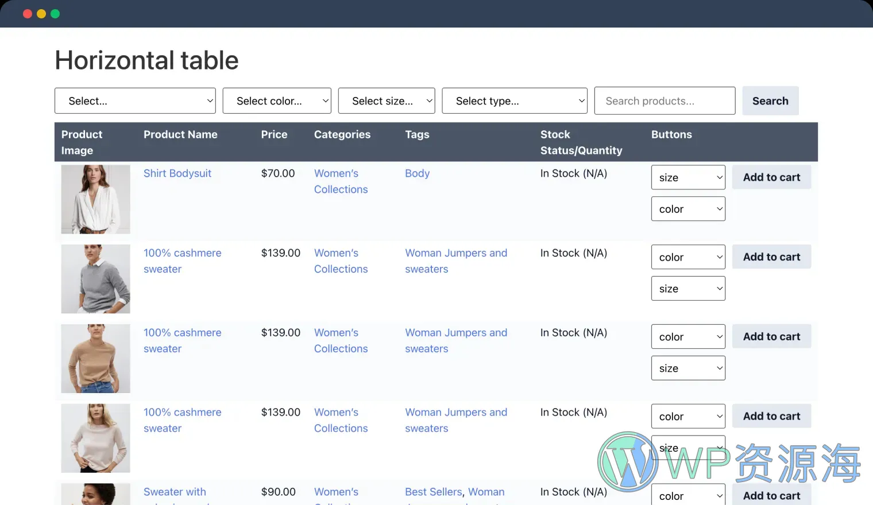The height and width of the screenshot is (505, 873).
Task: Open color dropdown for Shirt Bodysuit
Action: click(x=687, y=209)
